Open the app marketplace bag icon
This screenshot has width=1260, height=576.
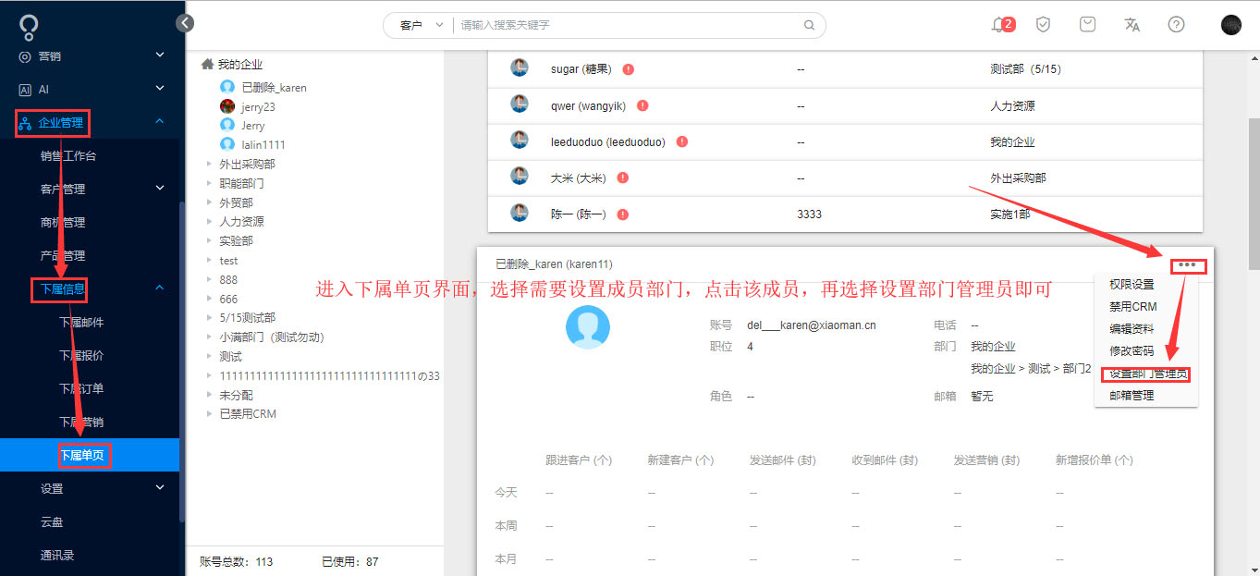pos(1087,25)
